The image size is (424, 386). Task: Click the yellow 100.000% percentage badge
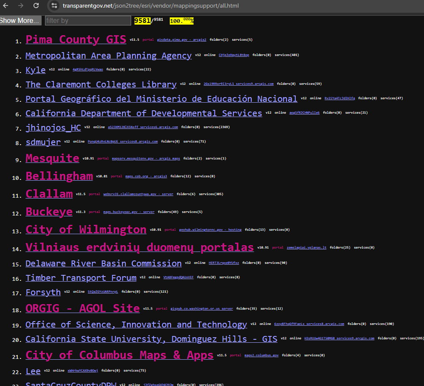click(182, 20)
